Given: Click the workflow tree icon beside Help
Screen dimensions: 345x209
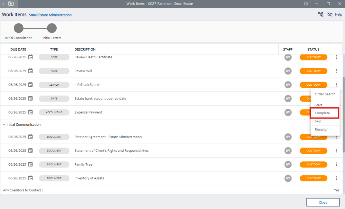Looking at the screenshot, I should [x=321, y=14].
